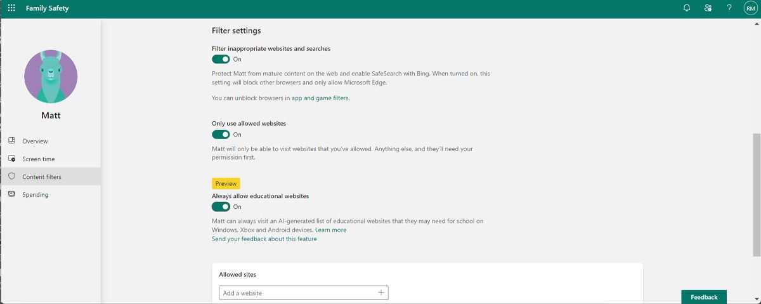Screen dimensions: 761x304
Task: Click the plus icon to add website
Action: click(x=381, y=293)
